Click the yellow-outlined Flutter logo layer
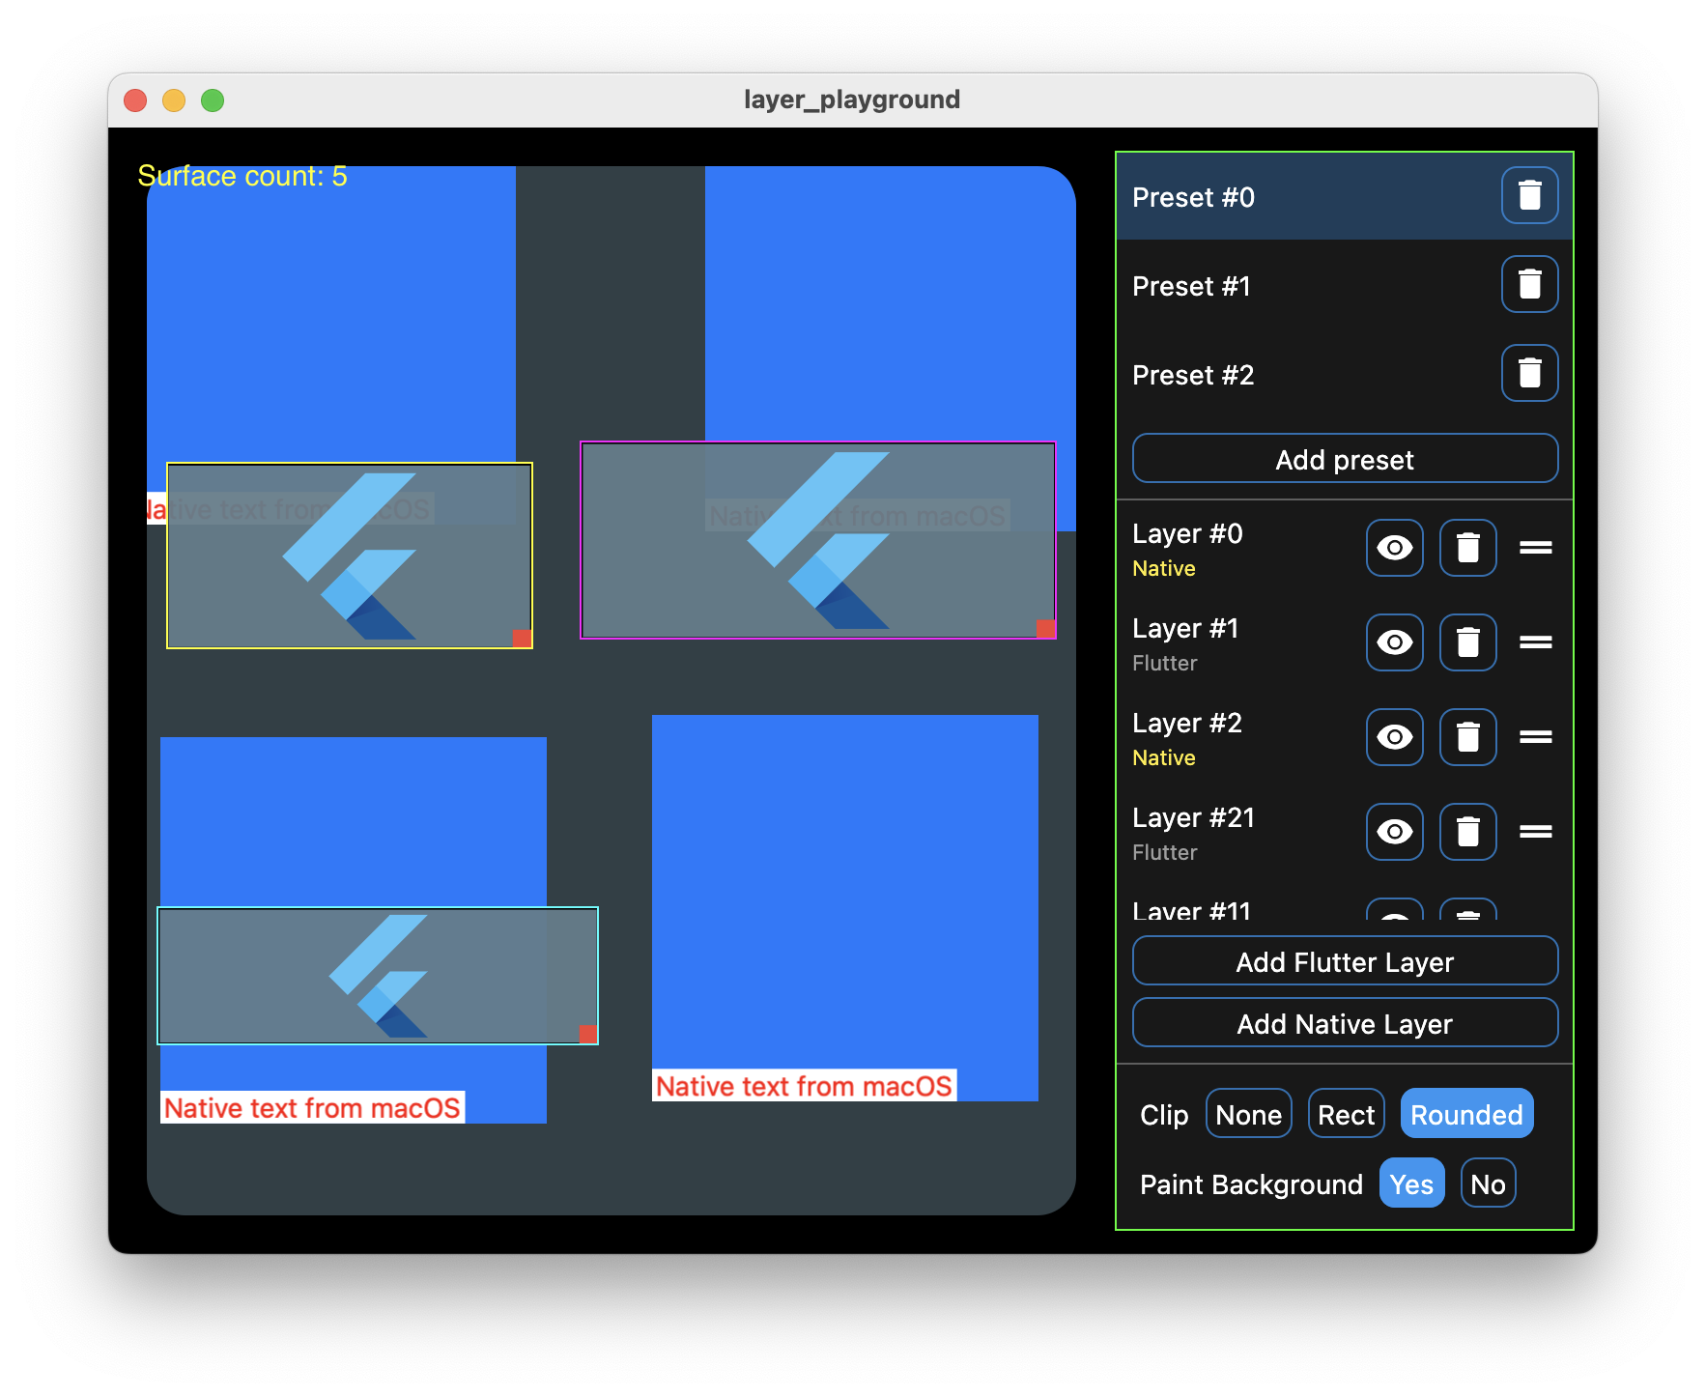This screenshot has width=1706, height=1397. point(350,556)
